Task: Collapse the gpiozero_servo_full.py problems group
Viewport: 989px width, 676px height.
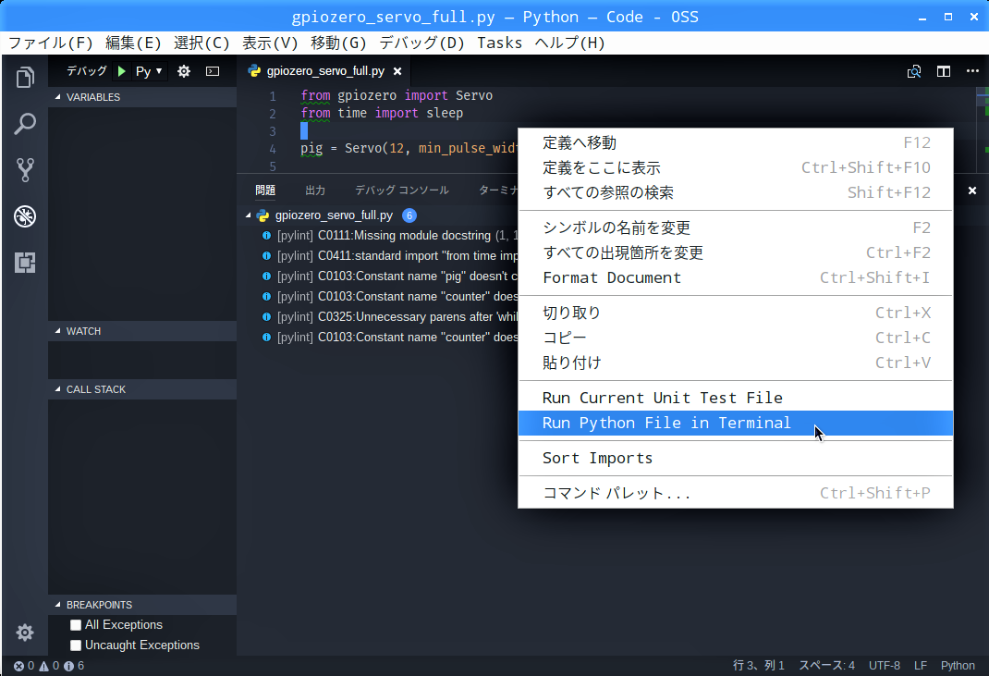Action: coord(249,215)
